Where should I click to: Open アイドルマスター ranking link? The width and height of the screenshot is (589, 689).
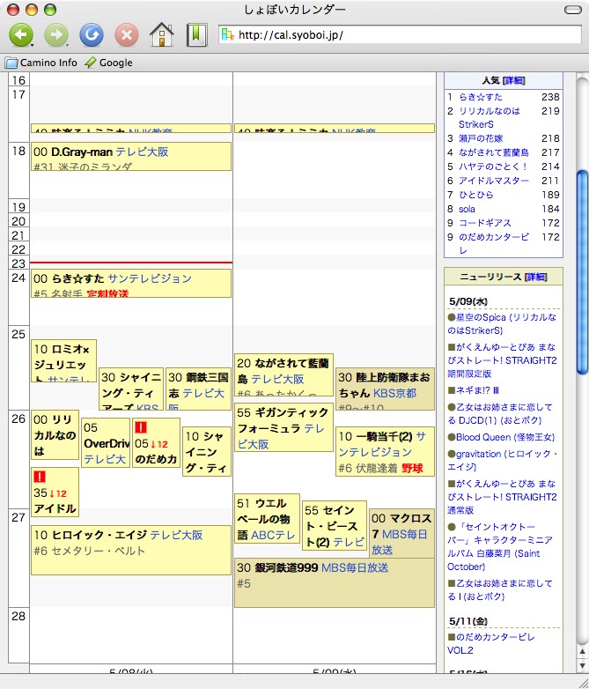click(x=494, y=181)
